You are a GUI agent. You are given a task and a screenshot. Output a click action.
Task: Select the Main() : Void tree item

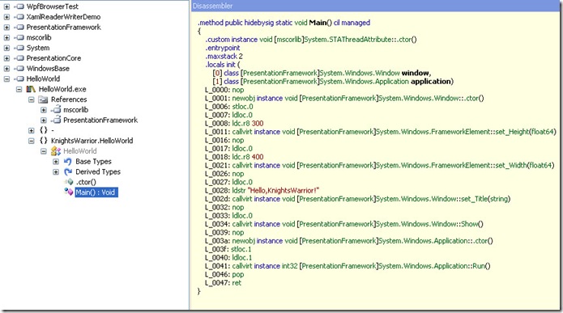[96, 192]
